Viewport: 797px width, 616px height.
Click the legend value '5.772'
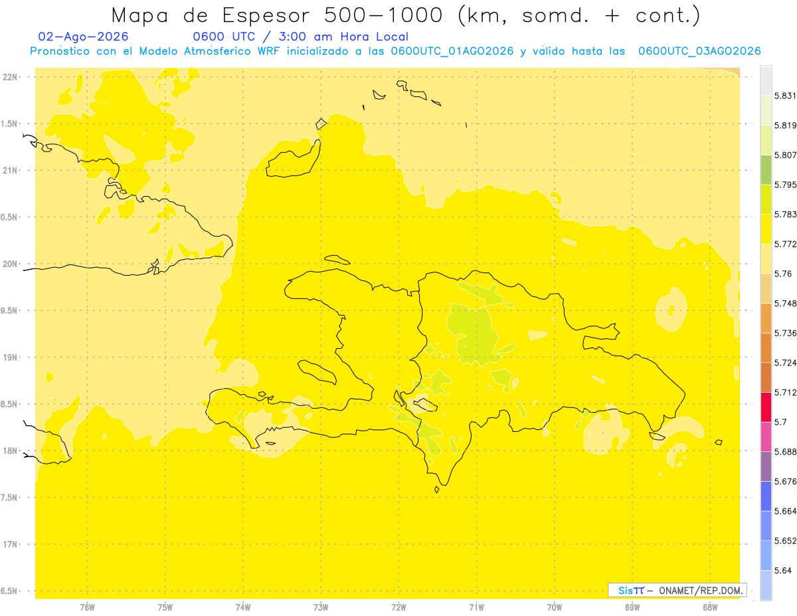785,244
